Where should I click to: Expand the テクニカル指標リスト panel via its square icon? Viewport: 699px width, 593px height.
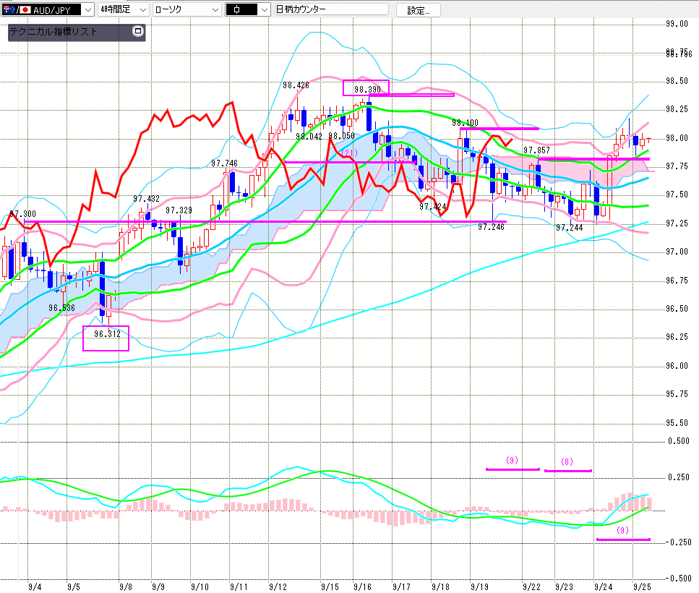pos(139,32)
